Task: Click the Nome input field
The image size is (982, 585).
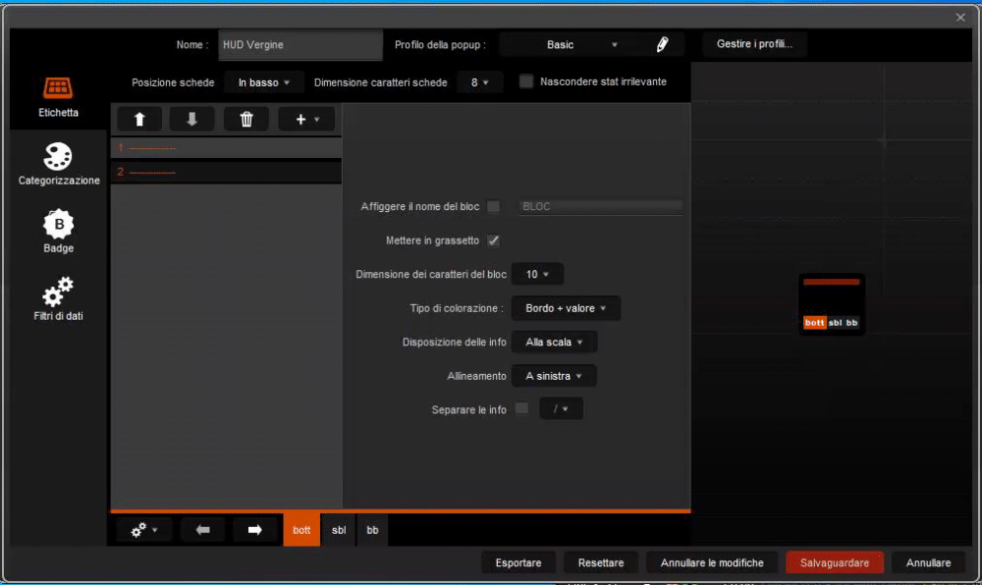Action: 300,44
